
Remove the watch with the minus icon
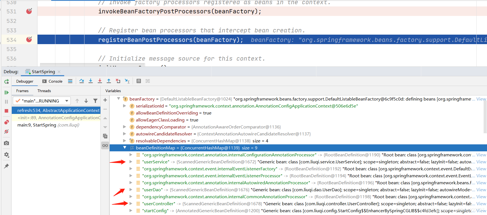tap(105, 109)
